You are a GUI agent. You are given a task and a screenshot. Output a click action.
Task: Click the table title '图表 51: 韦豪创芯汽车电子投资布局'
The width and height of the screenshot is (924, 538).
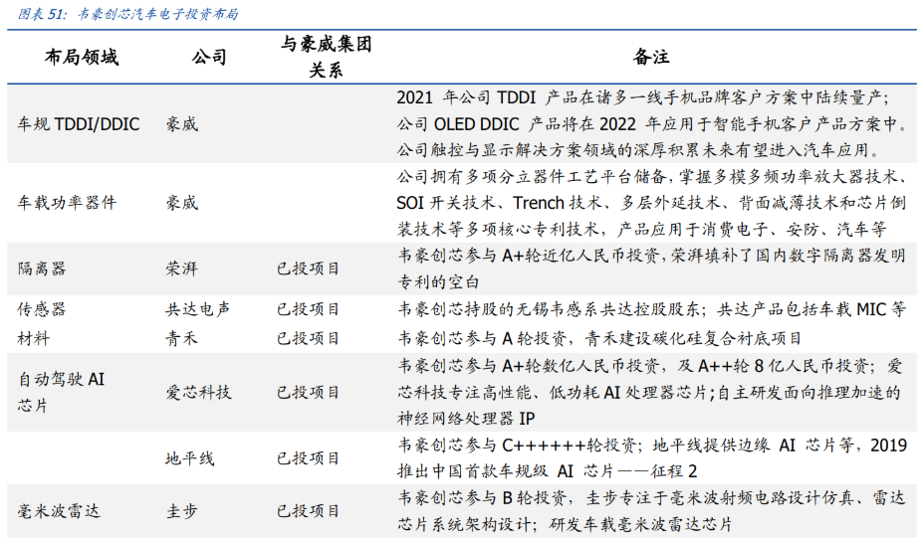[x=127, y=14]
